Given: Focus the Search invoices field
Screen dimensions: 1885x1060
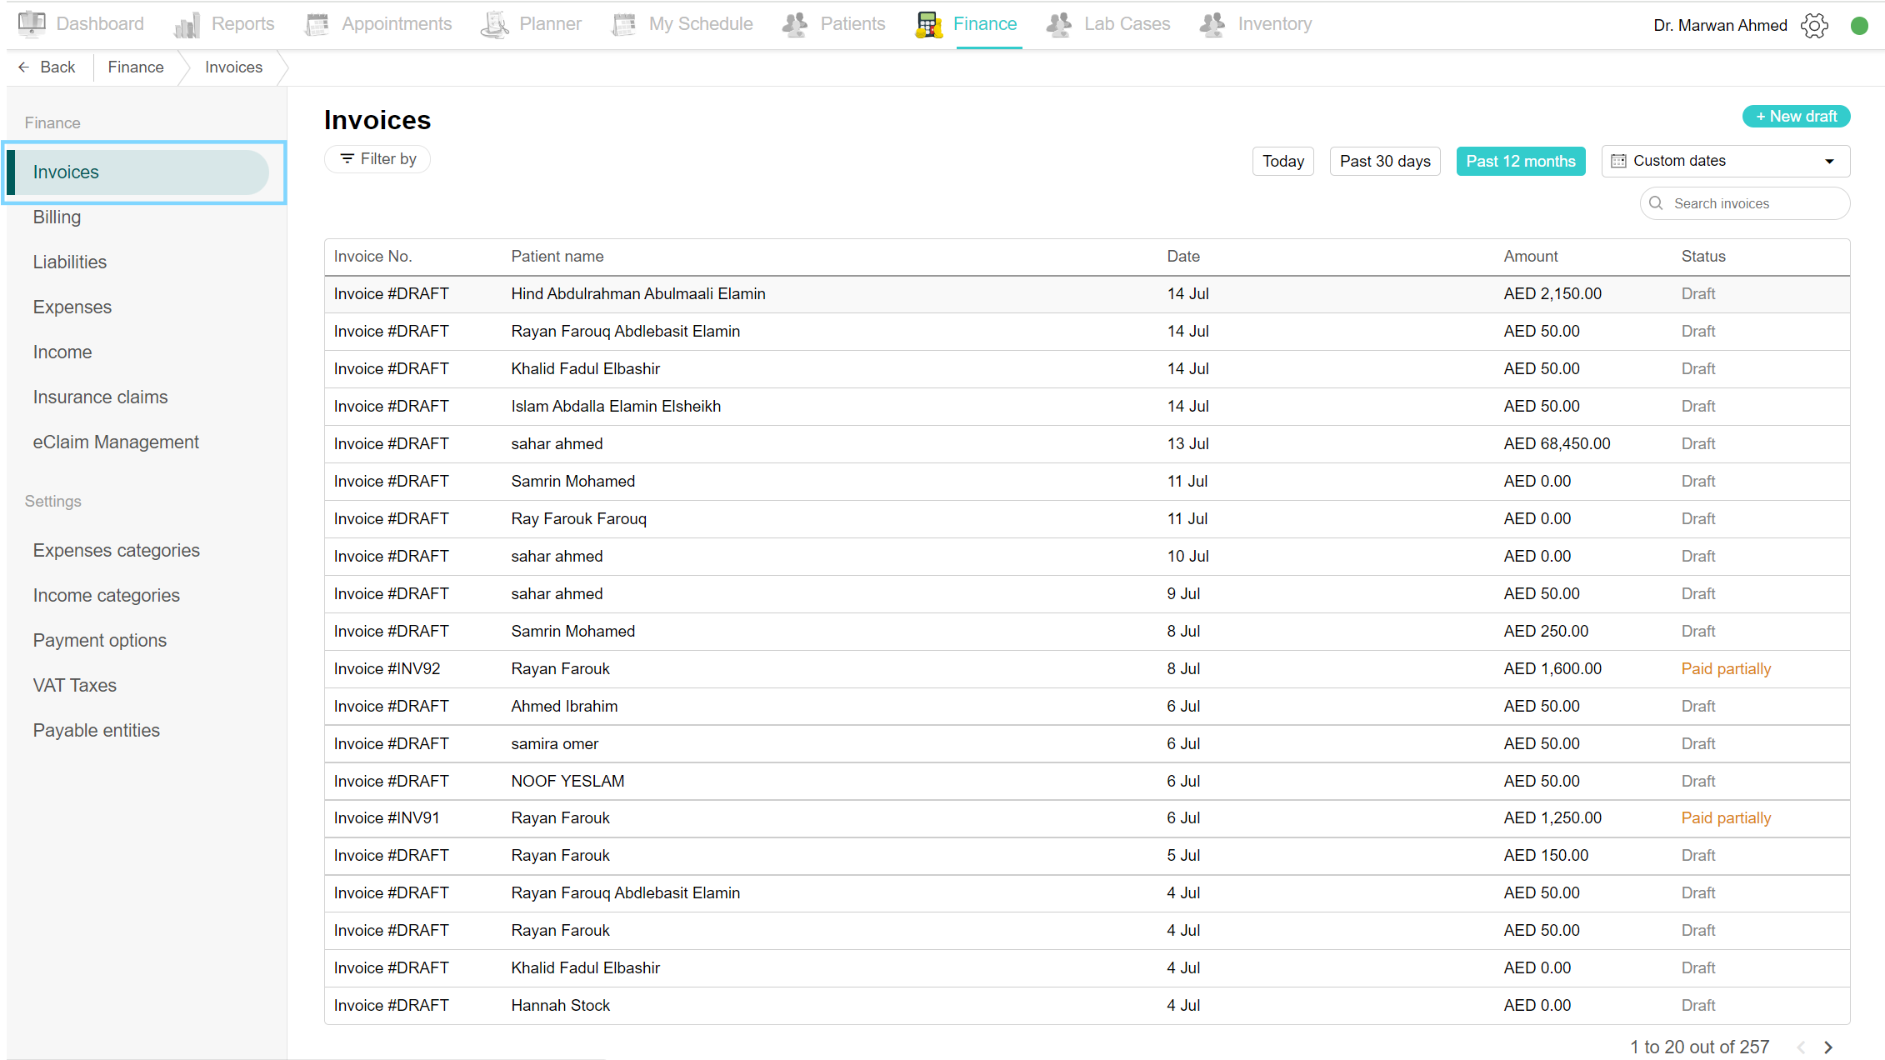Looking at the screenshot, I should coord(1745,203).
